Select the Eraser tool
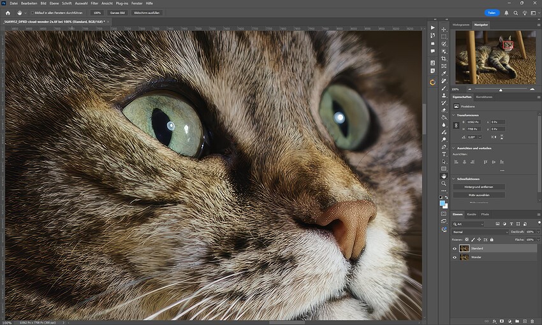 click(x=444, y=110)
